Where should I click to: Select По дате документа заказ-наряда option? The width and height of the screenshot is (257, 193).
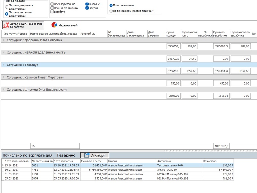click(x=7, y=6)
